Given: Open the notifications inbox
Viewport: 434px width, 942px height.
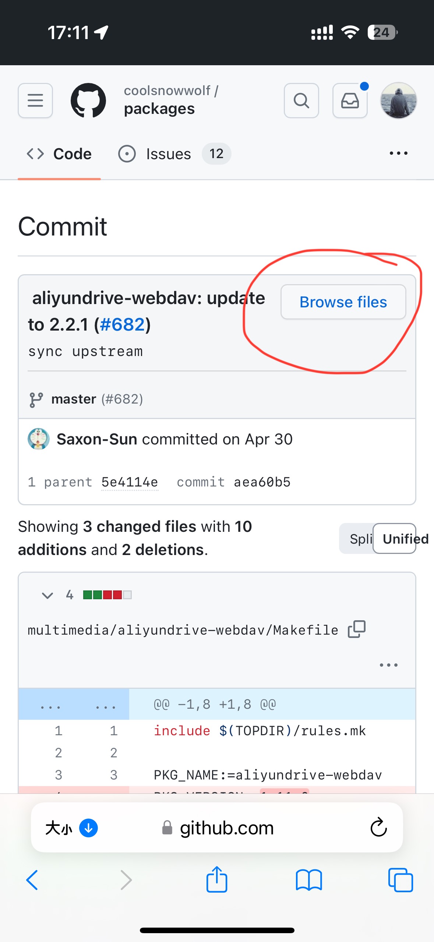Looking at the screenshot, I should [x=350, y=100].
